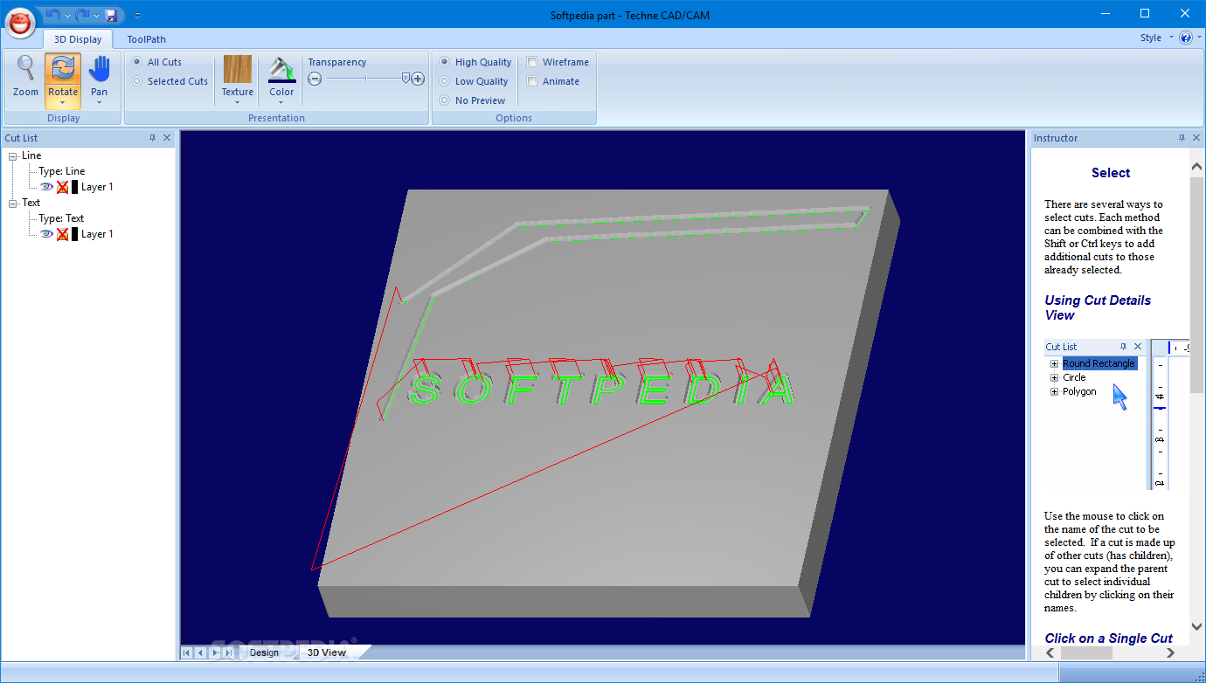Select the Pan hand tool

tap(100, 69)
